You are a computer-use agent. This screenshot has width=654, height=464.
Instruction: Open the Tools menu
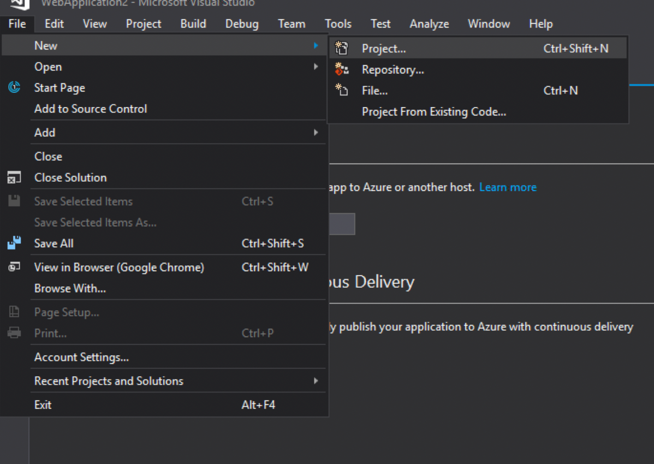pyautogui.click(x=338, y=24)
